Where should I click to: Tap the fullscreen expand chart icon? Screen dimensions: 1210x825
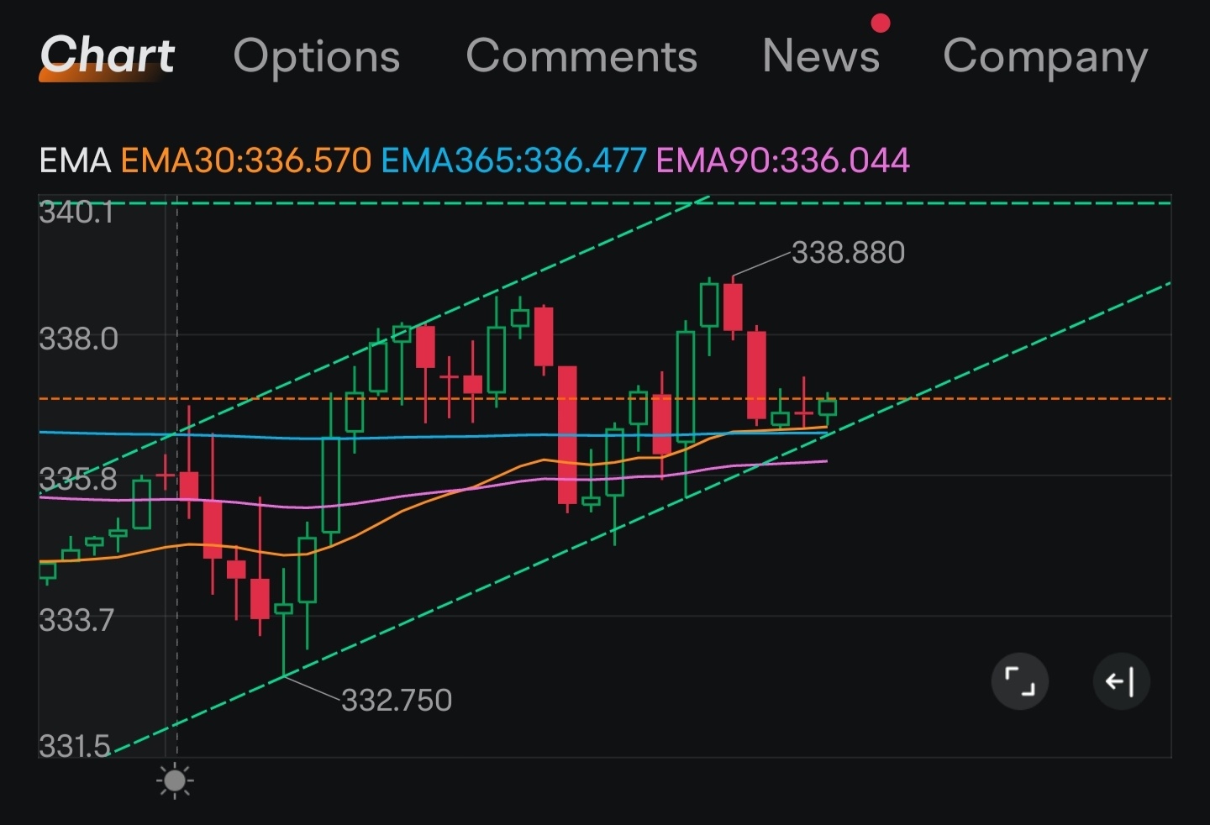[x=1020, y=680]
